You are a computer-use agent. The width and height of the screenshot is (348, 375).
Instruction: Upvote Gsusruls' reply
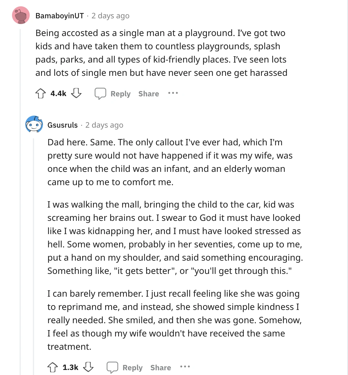[52, 367]
